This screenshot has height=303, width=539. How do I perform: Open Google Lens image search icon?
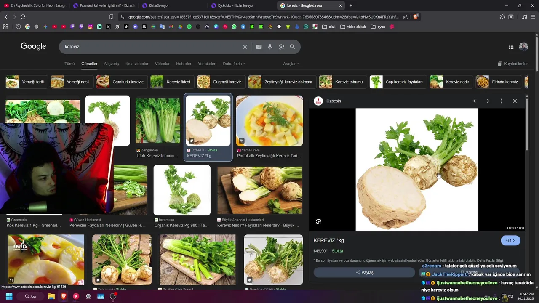pos(281,47)
